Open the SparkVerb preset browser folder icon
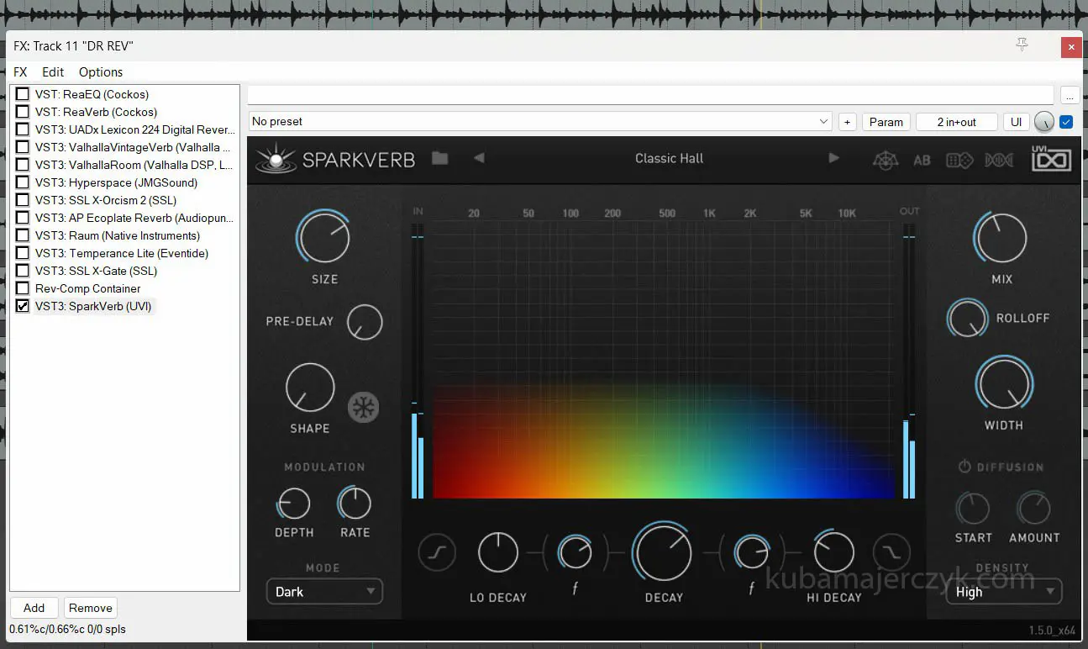This screenshot has height=649, width=1088. click(439, 158)
